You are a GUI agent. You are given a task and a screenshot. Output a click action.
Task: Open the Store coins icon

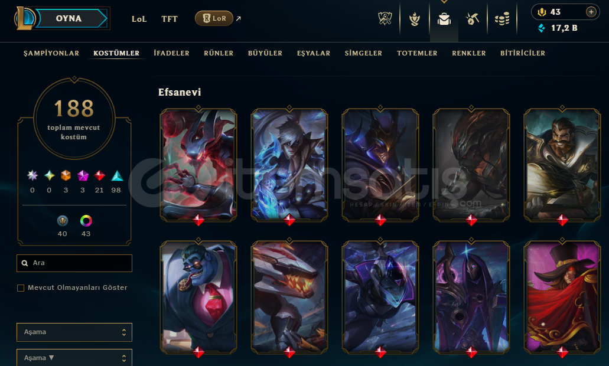tap(502, 19)
